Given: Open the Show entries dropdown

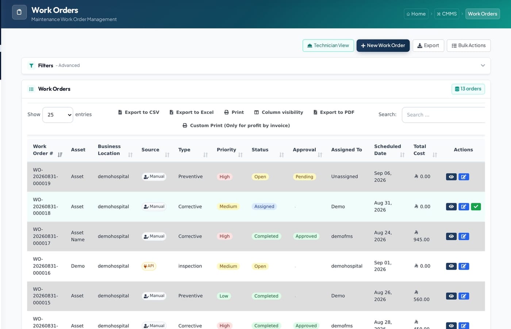Looking at the screenshot, I should [58, 115].
